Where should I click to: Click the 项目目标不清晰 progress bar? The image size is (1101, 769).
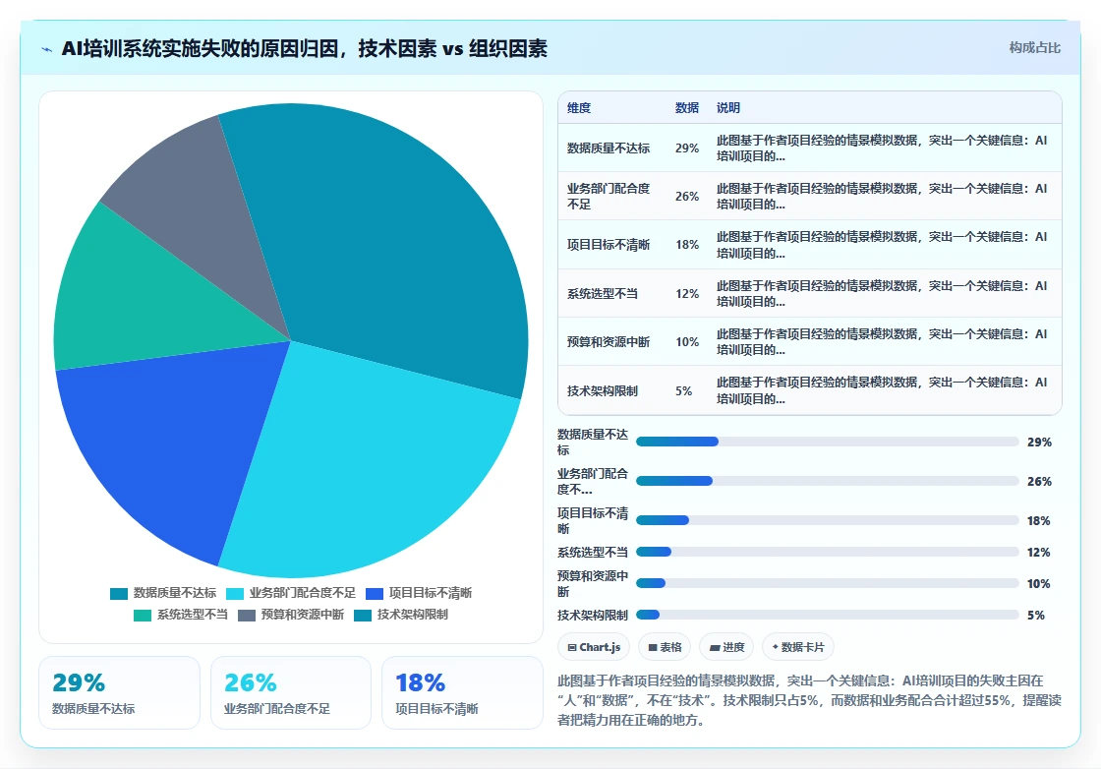click(827, 520)
